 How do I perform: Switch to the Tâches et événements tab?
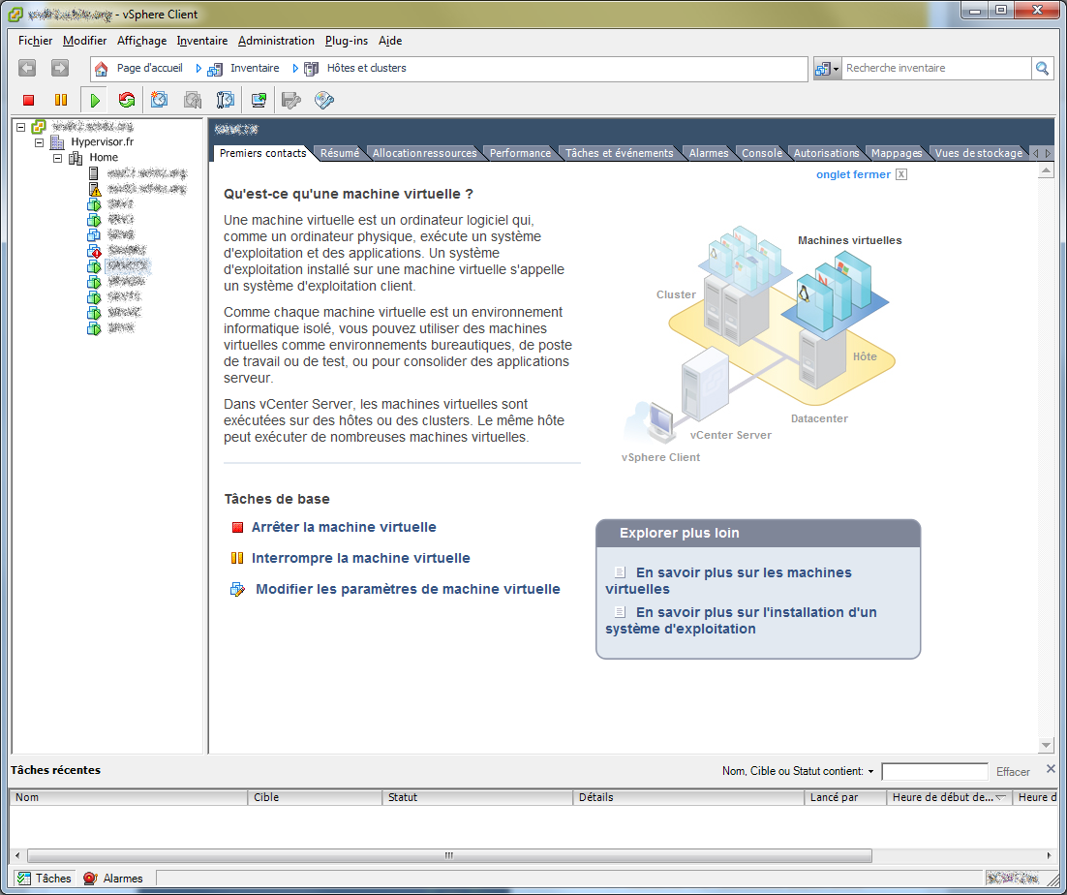[620, 153]
